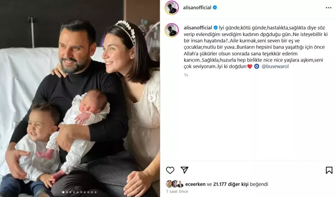Image resolution: width=336 pixels, height=197 pixels.
Task: Click the '1s' caption timestamp
Action: click(x=186, y=75)
